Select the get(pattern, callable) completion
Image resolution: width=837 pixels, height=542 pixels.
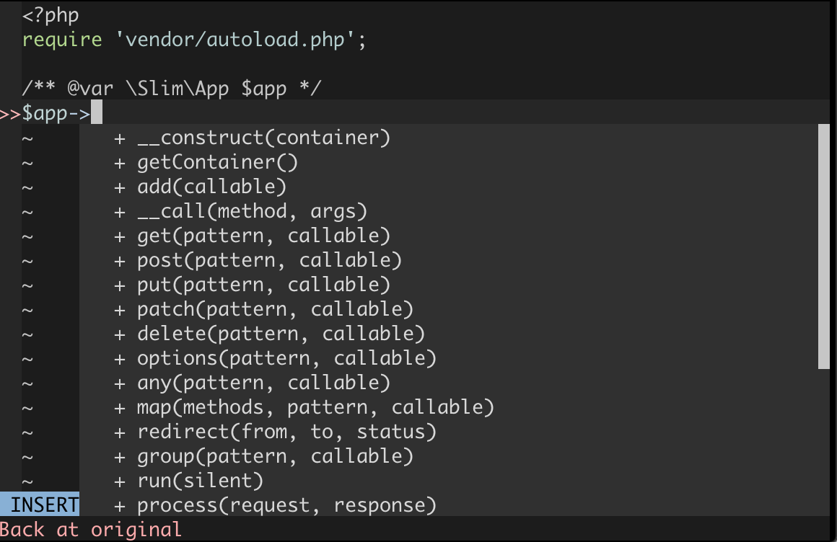click(263, 235)
